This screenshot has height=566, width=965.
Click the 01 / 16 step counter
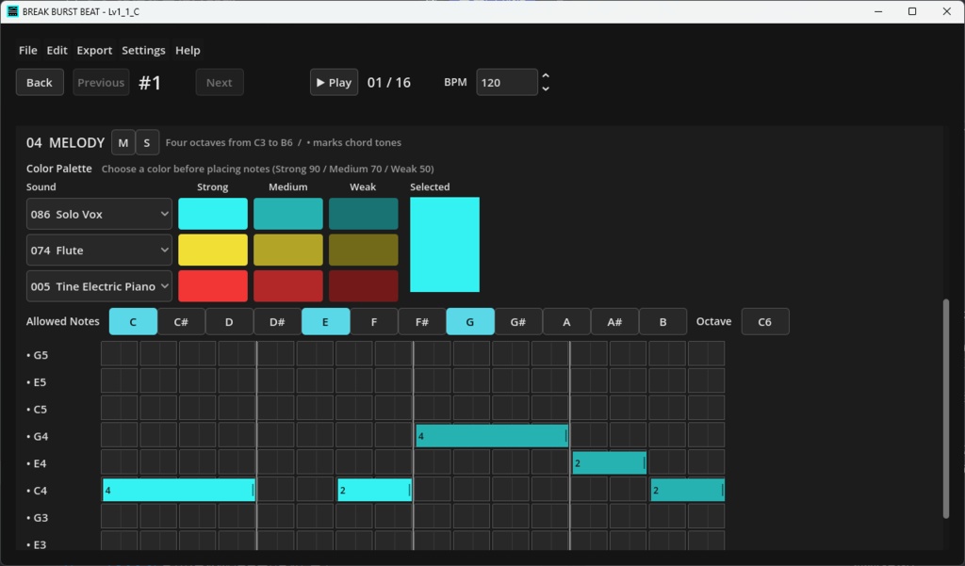coord(389,83)
